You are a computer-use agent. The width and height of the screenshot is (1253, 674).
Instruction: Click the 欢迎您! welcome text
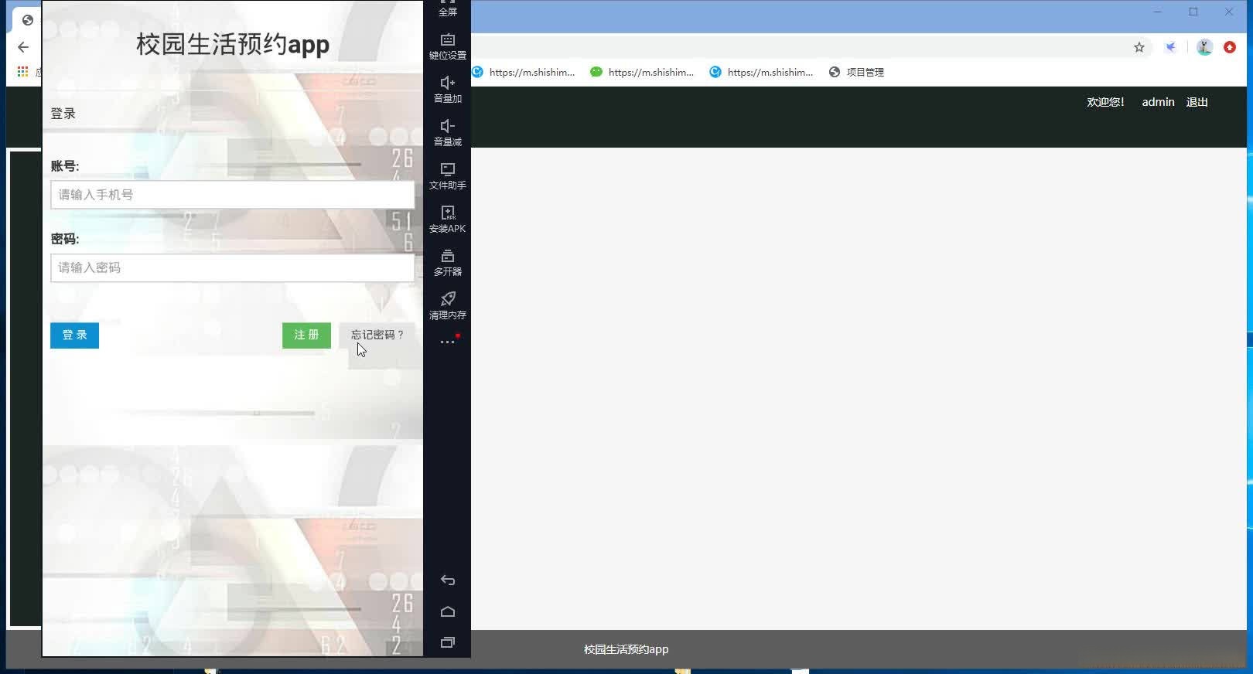(1105, 102)
